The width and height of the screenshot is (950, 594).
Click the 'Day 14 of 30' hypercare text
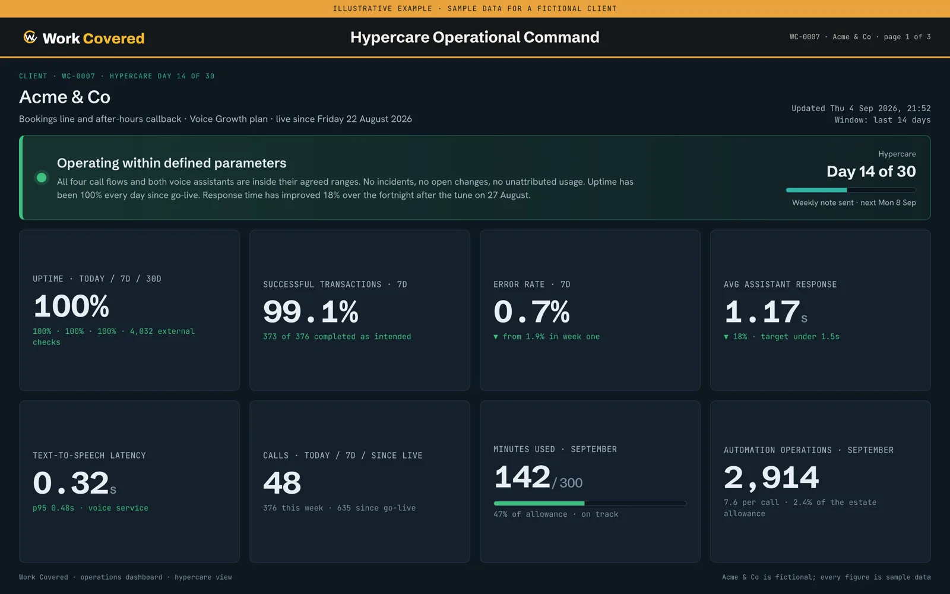pos(871,172)
